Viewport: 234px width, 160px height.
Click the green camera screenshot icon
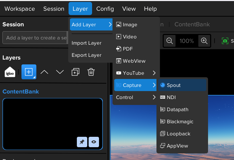225,41
